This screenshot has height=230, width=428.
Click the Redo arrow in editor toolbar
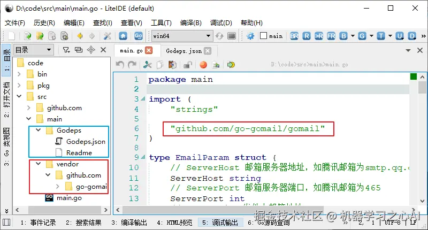(132, 65)
